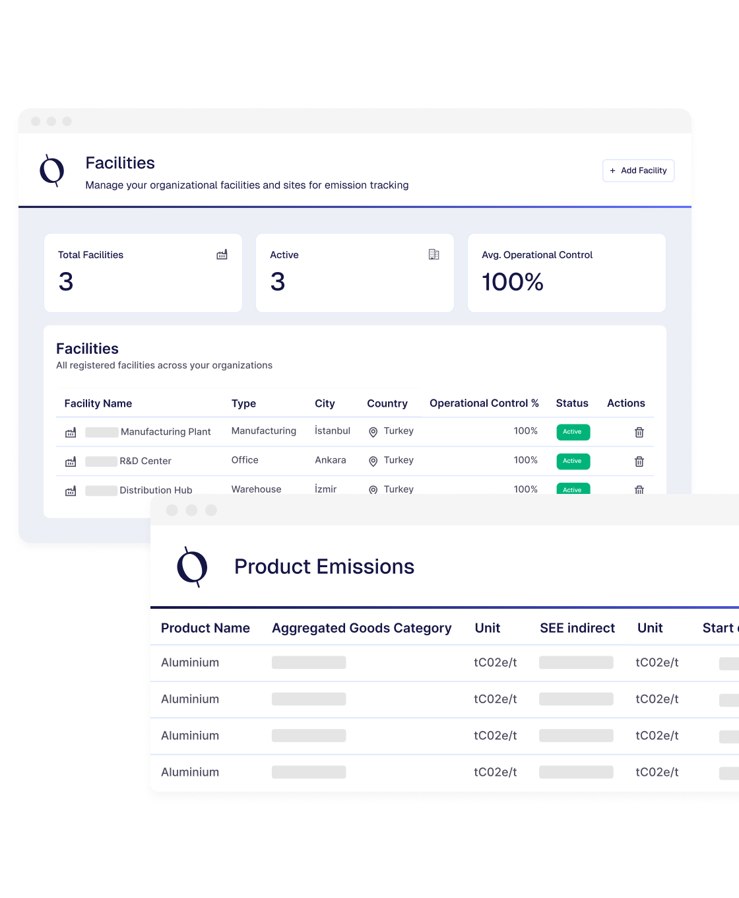739x898 pixels.
Task: Click the Add Facility button
Action: click(x=638, y=170)
